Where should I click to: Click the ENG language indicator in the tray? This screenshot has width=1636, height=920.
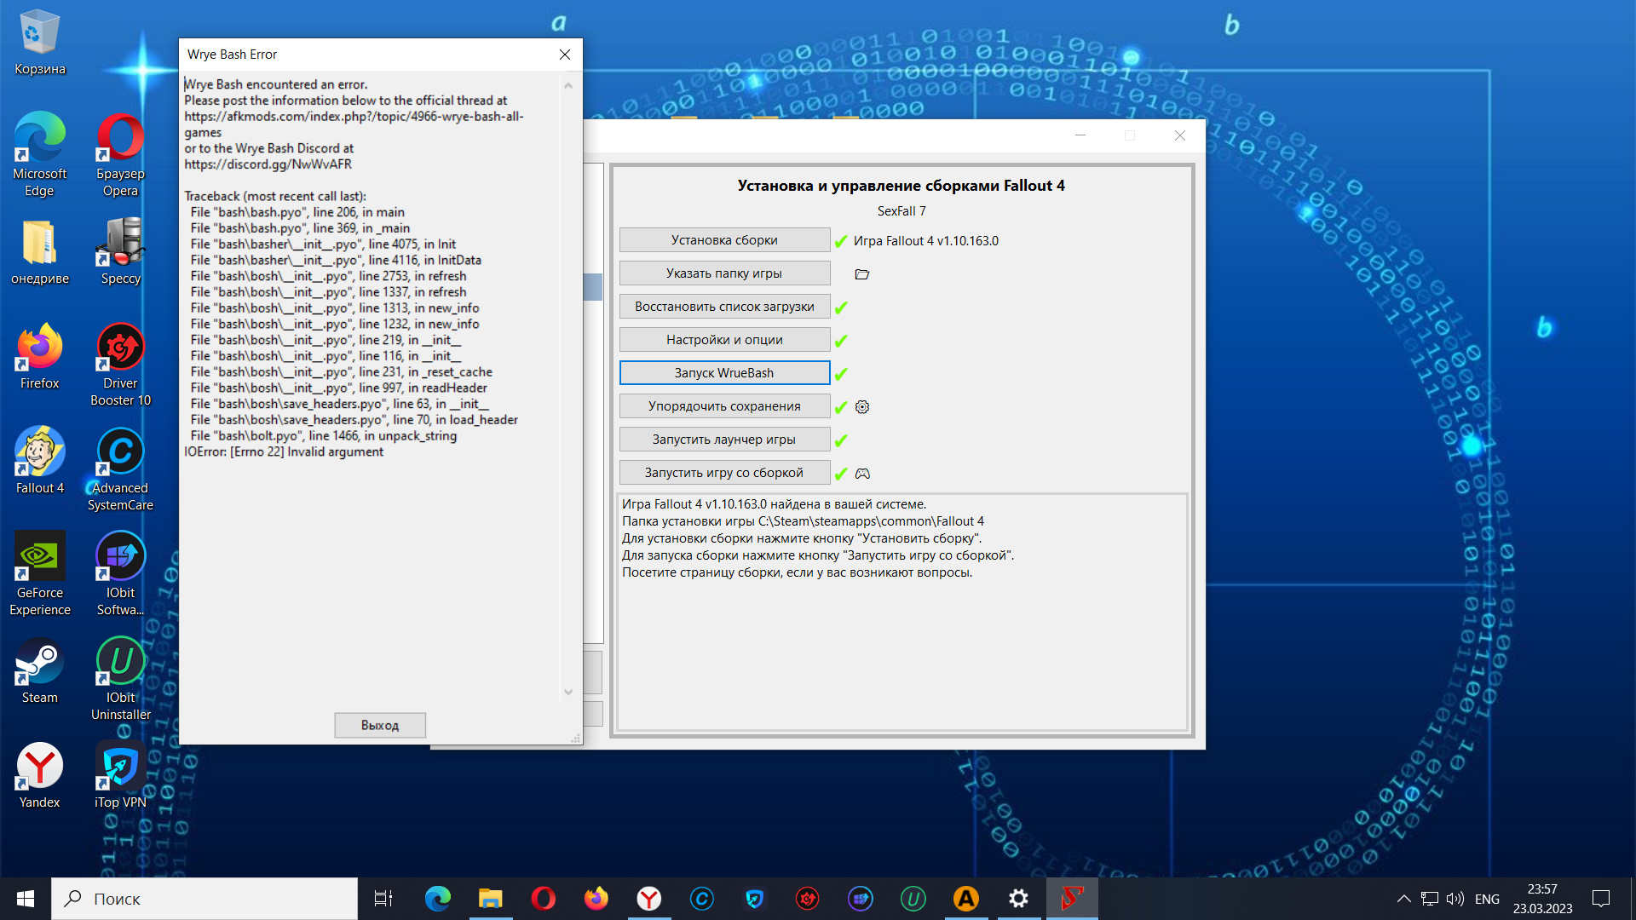pyautogui.click(x=1487, y=899)
